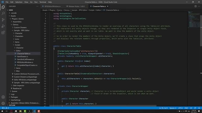Click CRLF line ending selector
This screenshot has width=202, height=113.
tap(186, 108)
